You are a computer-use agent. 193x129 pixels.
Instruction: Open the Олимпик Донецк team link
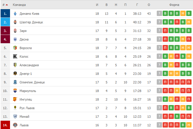32,82
